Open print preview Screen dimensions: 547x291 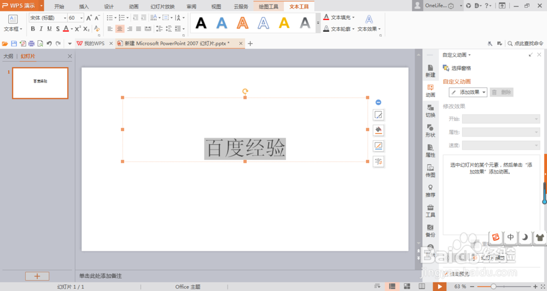pos(40,44)
